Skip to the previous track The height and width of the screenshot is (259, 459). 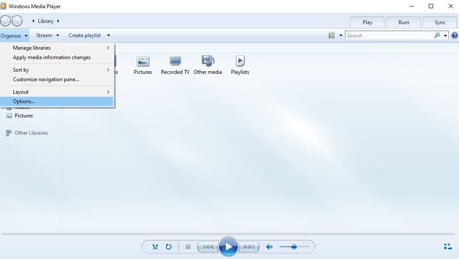(x=208, y=247)
